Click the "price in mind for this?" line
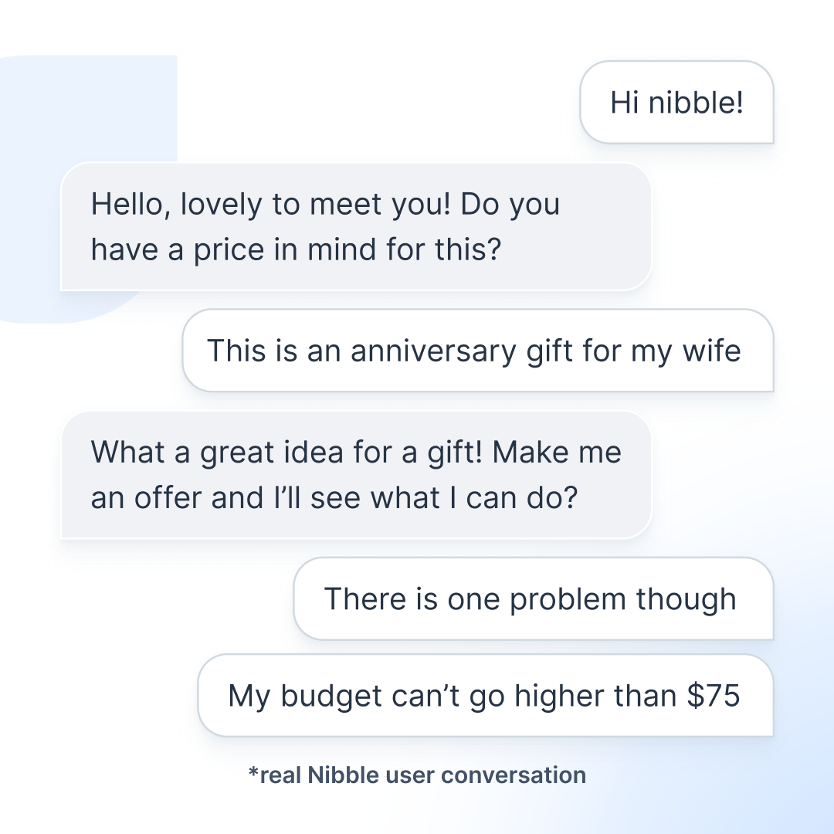The image size is (834, 834). [297, 249]
